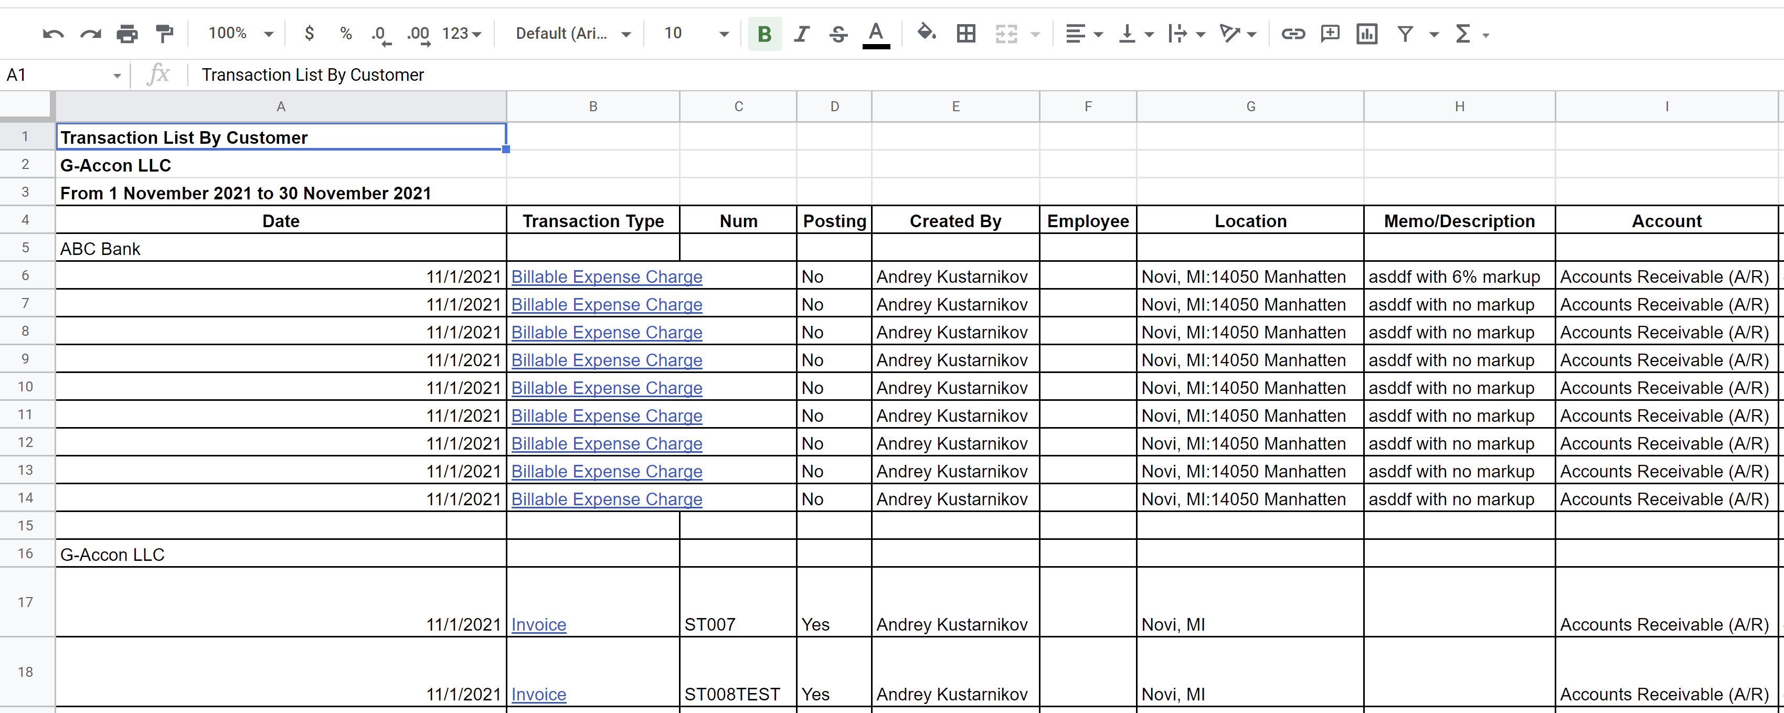Open text wrapping dropdown
The width and height of the screenshot is (1784, 713).
(1186, 33)
